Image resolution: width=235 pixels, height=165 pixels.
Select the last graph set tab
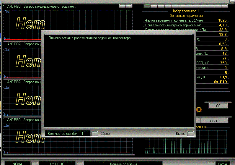[x=225, y=6]
